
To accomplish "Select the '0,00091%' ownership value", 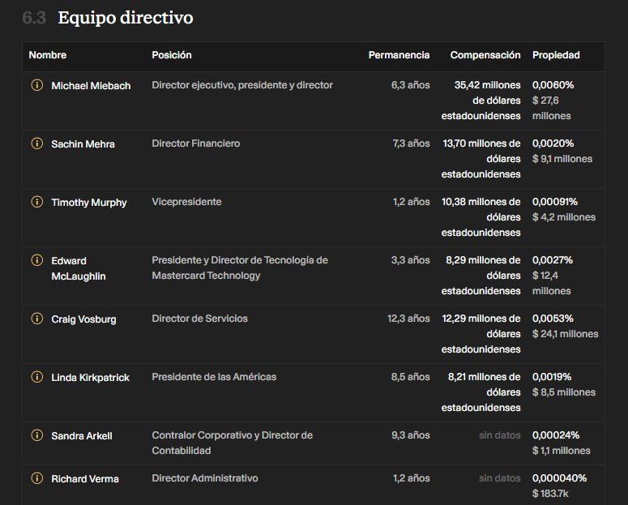I will point(555,202).
